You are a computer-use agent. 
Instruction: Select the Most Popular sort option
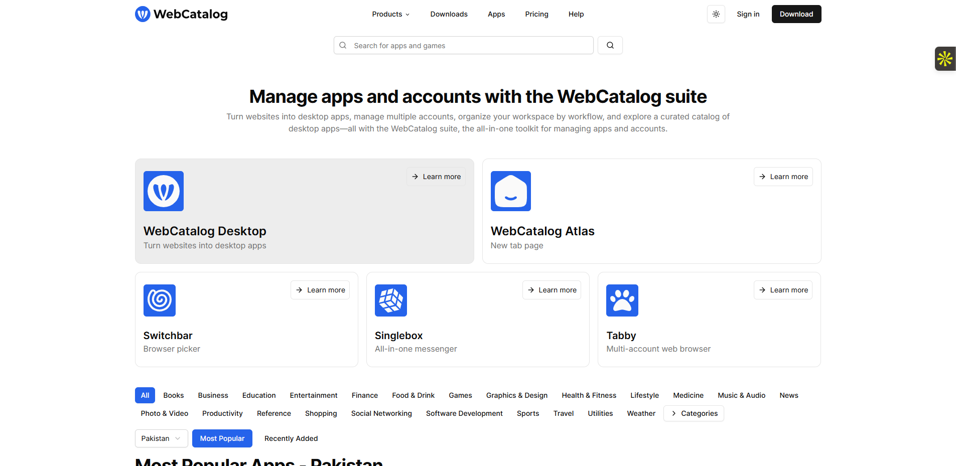(x=222, y=438)
